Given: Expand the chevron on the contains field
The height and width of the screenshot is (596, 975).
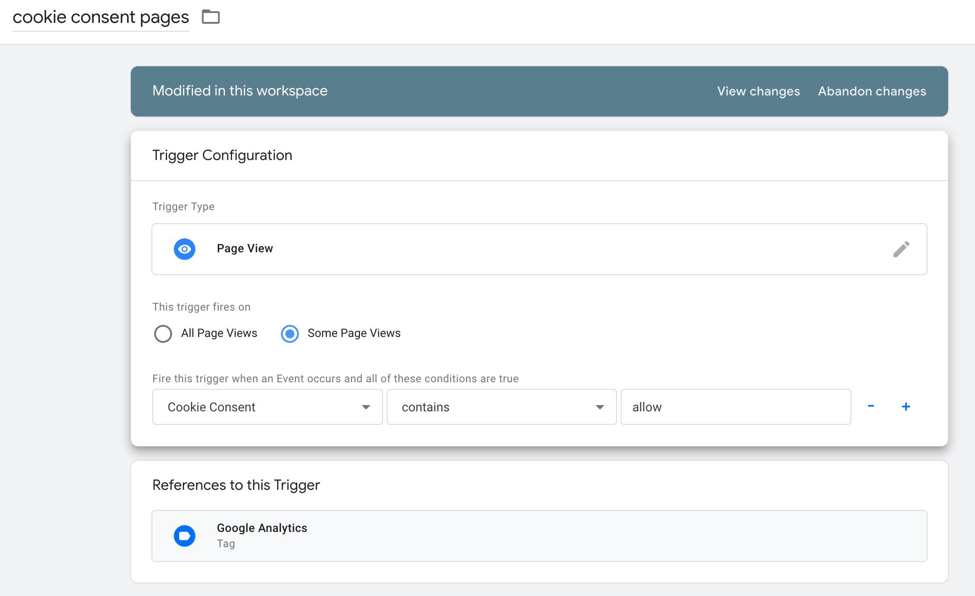Looking at the screenshot, I should 600,407.
